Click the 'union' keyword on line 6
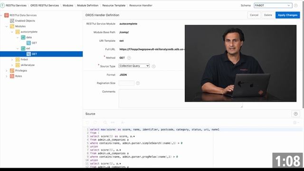The image size is (304, 171). point(94,147)
